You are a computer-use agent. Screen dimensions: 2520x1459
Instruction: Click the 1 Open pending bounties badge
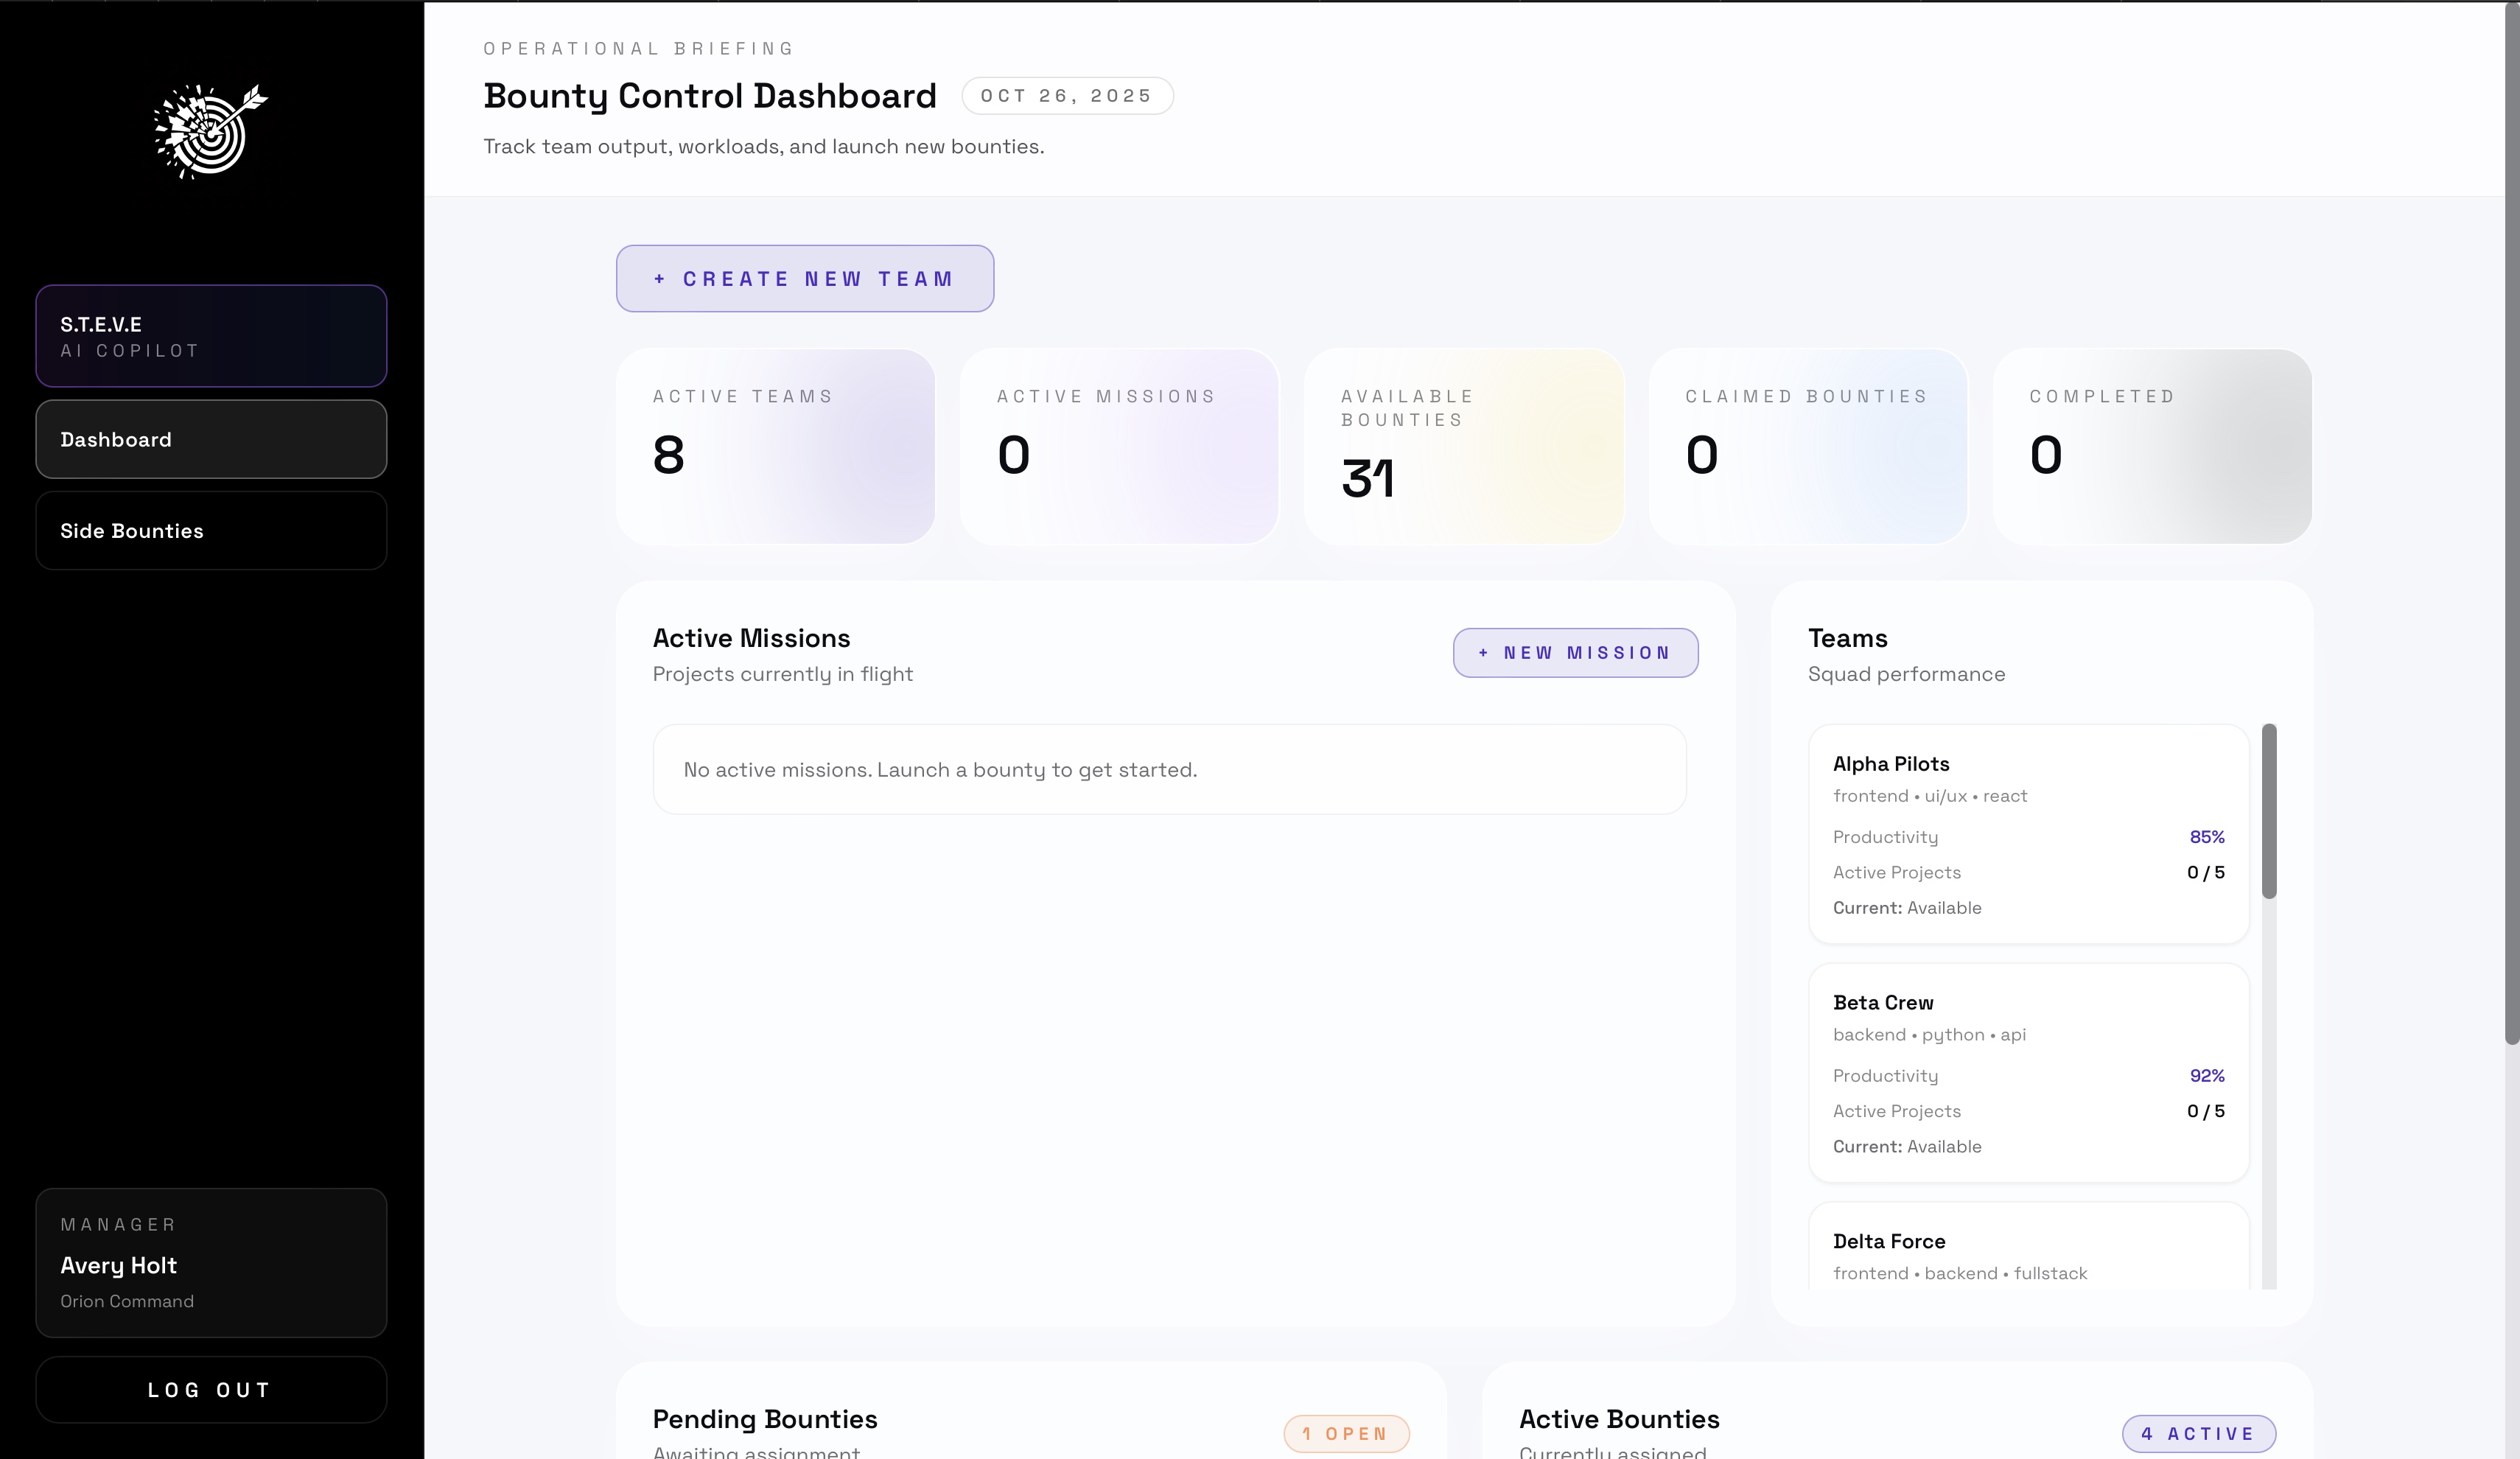point(1346,1433)
